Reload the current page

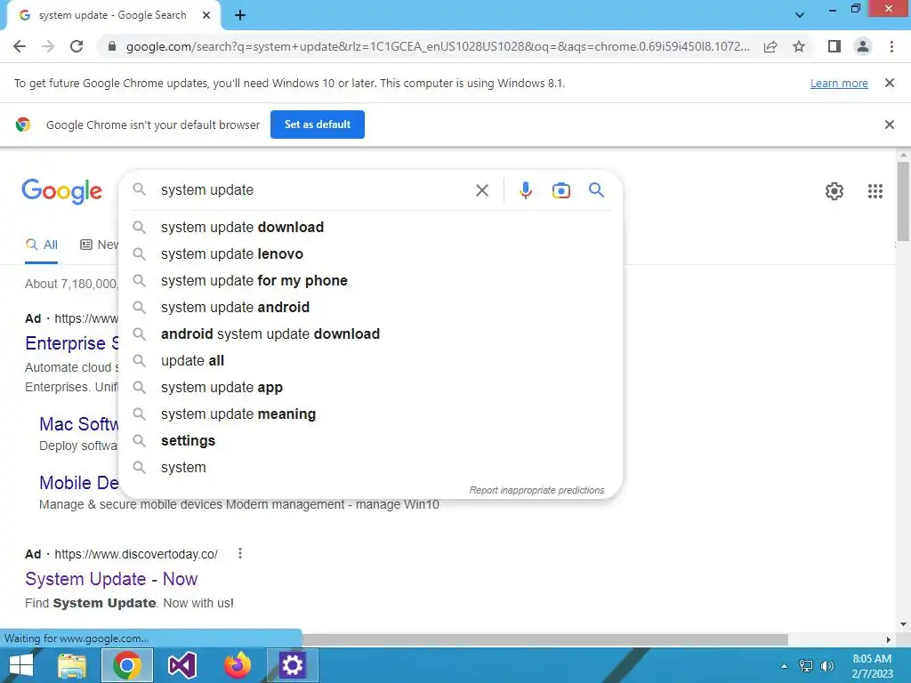click(77, 46)
